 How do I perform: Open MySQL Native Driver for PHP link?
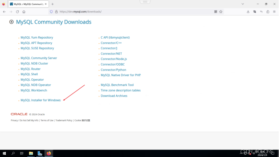[x=121, y=75]
